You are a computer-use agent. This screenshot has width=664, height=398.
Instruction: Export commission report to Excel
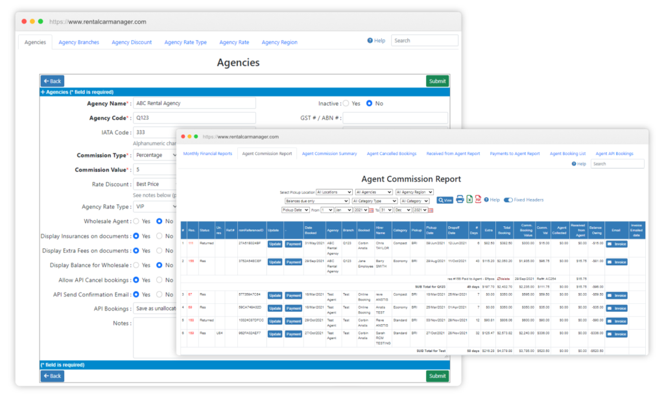point(469,200)
